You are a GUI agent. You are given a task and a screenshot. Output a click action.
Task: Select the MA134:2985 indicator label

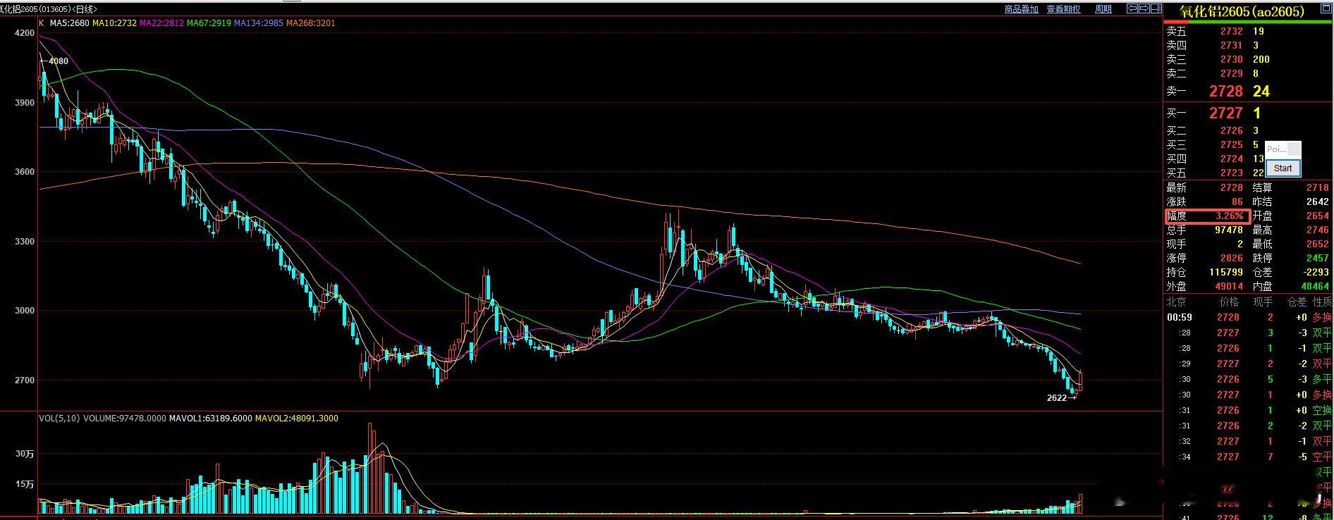point(259,23)
